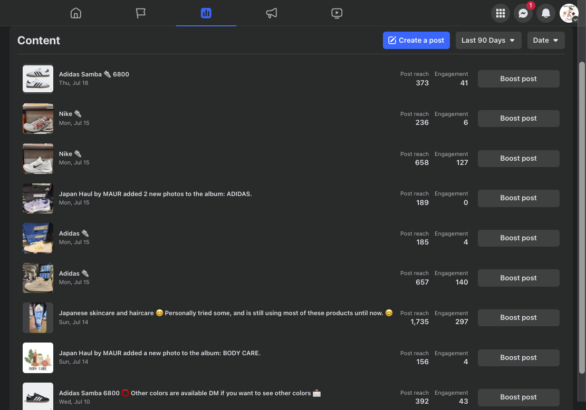Boost the Adidas post with reach 657

pyautogui.click(x=518, y=278)
